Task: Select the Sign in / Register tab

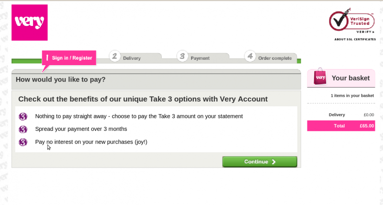Action: coord(69,58)
